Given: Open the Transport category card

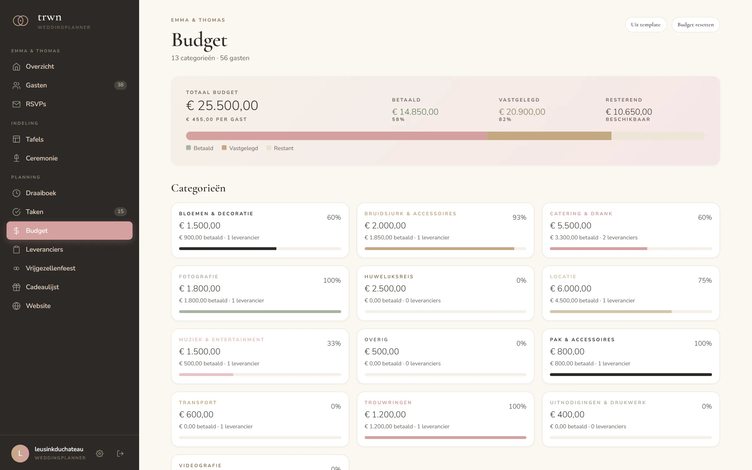Looking at the screenshot, I should (260, 419).
